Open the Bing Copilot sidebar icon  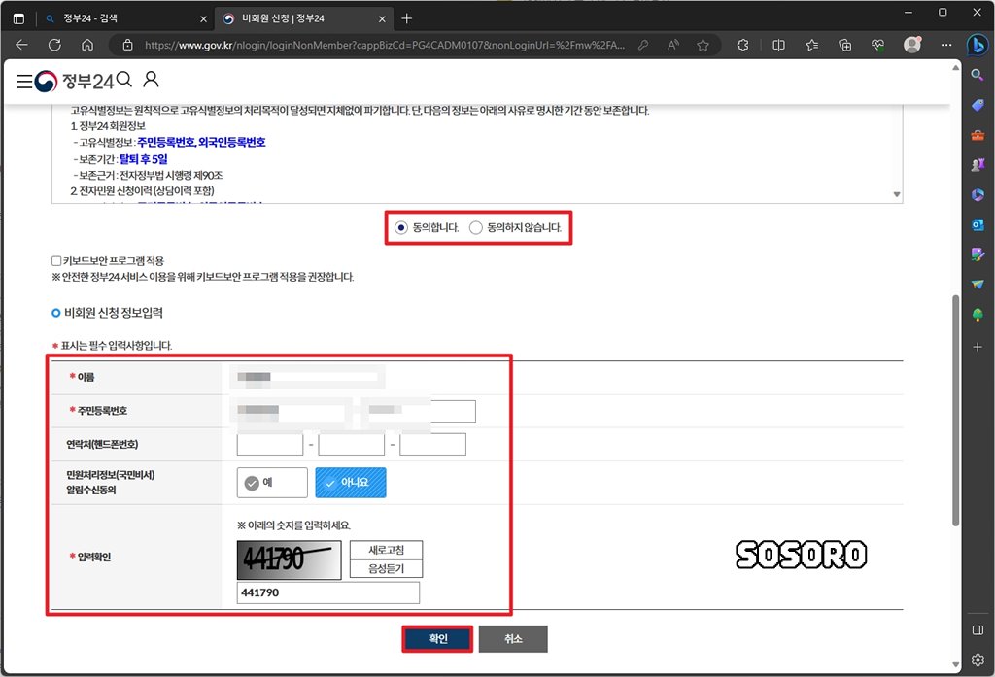pyautogui.click(x=978, y=45)
